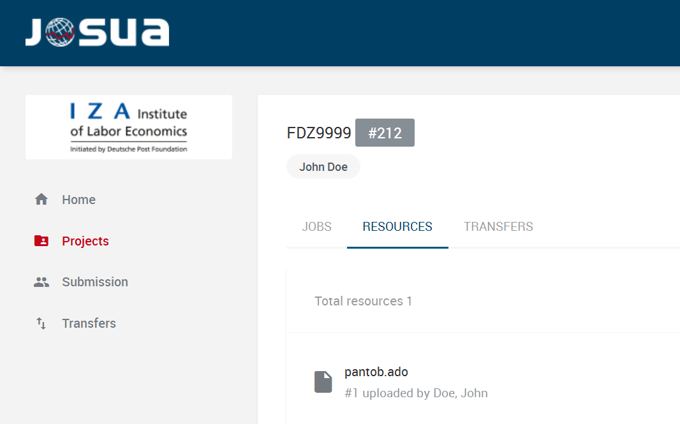The image size is (680, 424).
Task: Click the Submission people icon
Action: pyautogui.click(x=41, y=282)
